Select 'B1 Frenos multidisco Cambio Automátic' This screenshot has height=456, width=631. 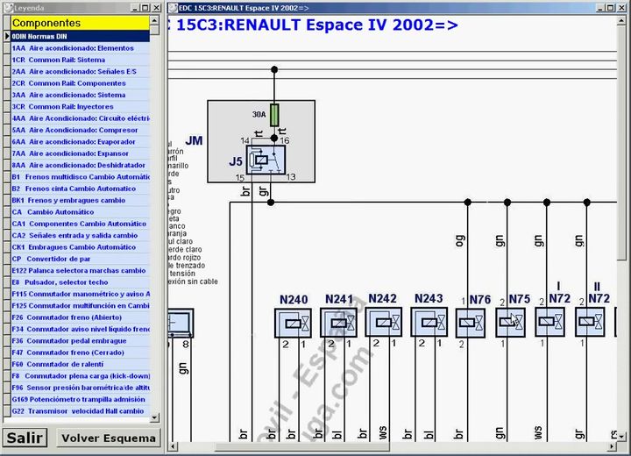pyautogui.click(x=80, y=176)
